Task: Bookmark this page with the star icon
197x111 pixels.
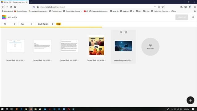Action: coord(163,7)
